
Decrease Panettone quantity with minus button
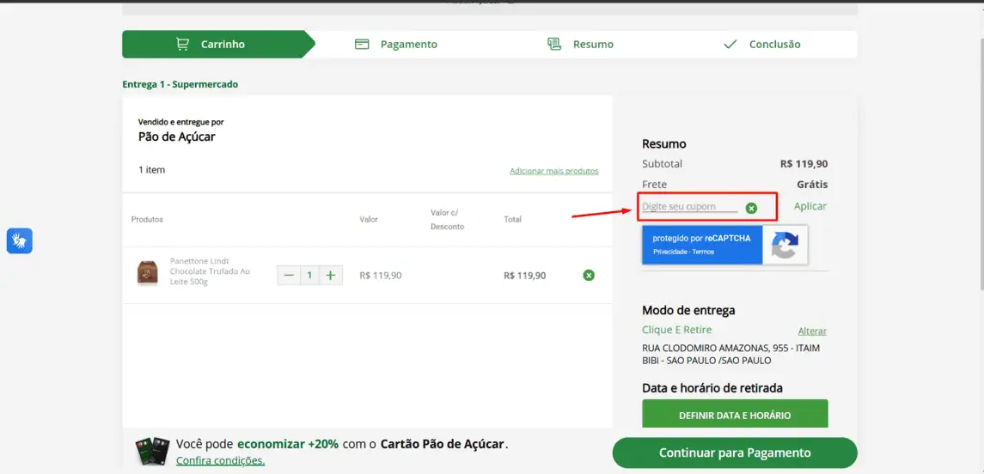point(289,276)
